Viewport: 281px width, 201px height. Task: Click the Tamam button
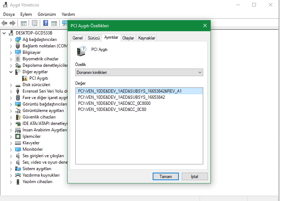[x=166, y=177]
